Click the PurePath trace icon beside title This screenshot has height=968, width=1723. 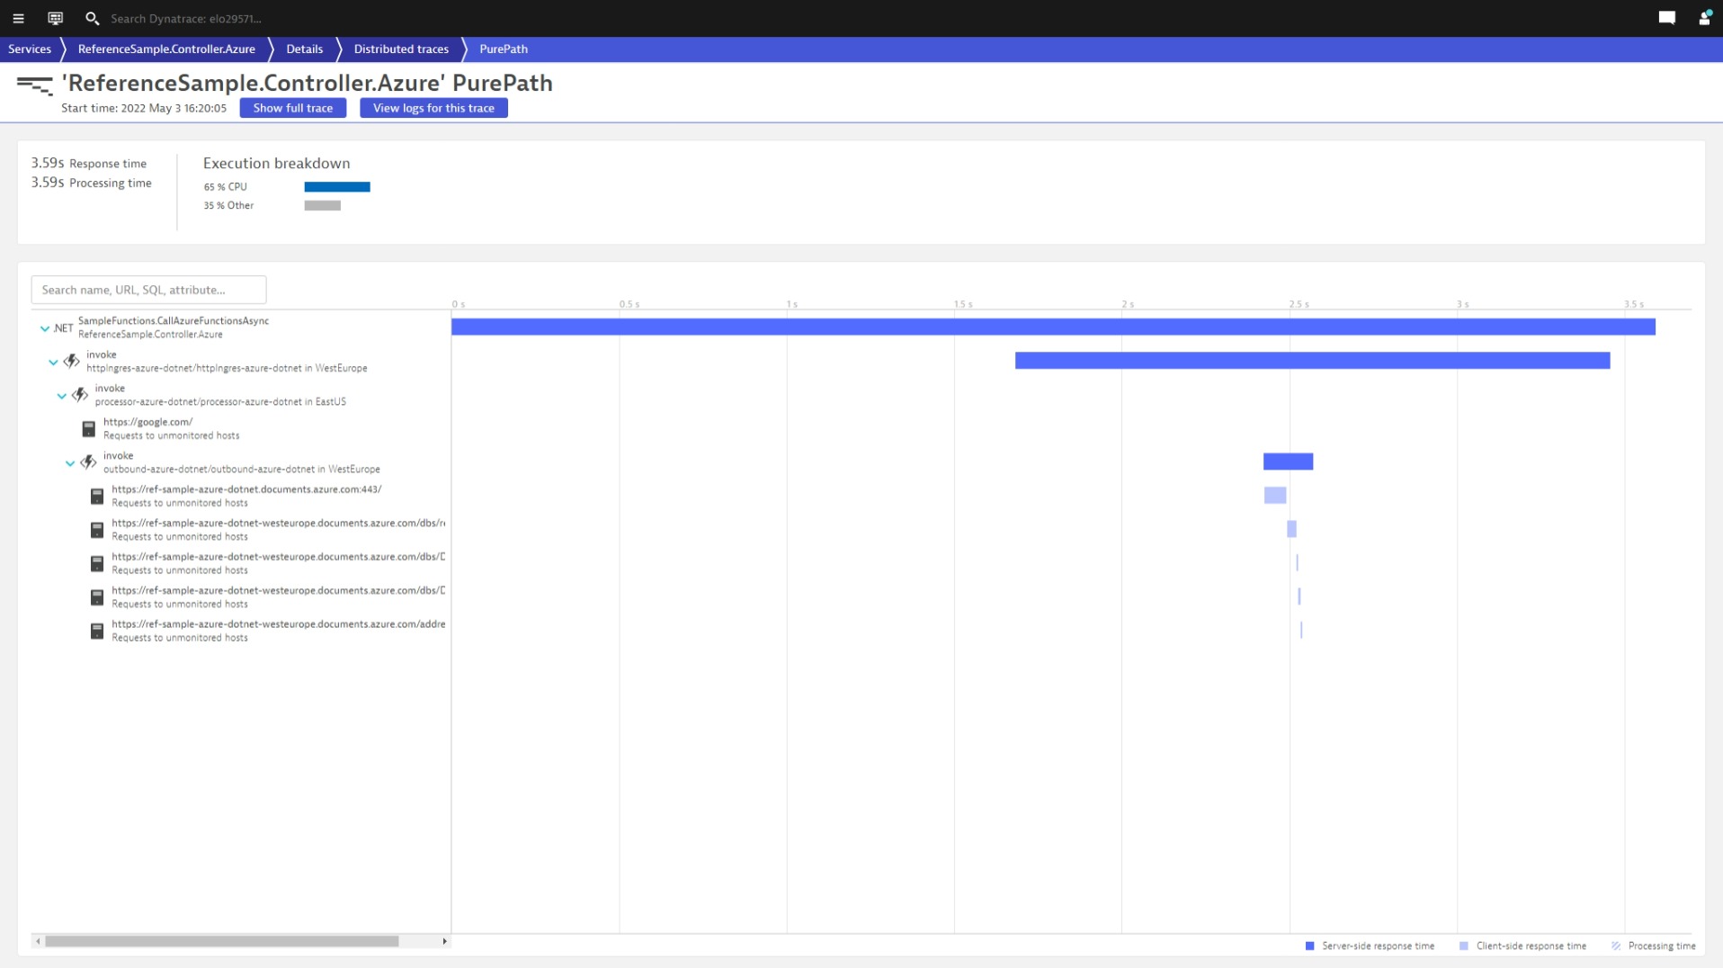point(35,86)
